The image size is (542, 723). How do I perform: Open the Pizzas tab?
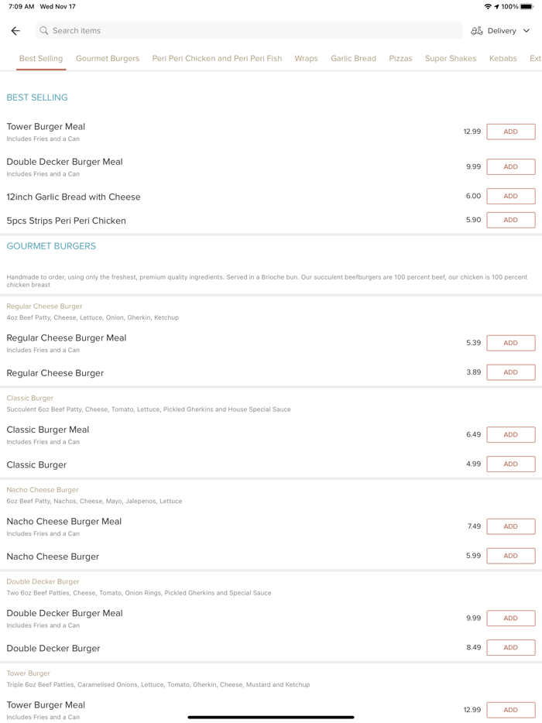tap(400, 58)
